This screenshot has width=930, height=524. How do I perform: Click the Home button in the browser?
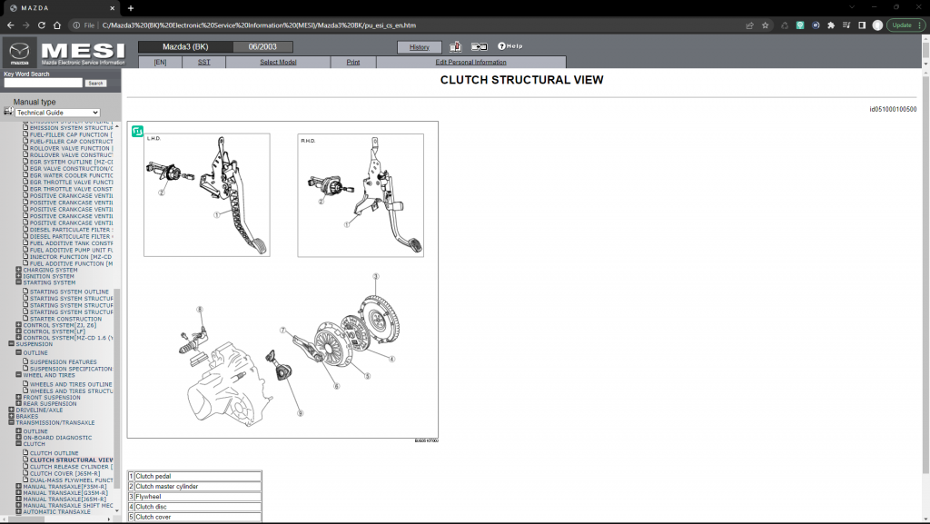click(x=57, y=25)
